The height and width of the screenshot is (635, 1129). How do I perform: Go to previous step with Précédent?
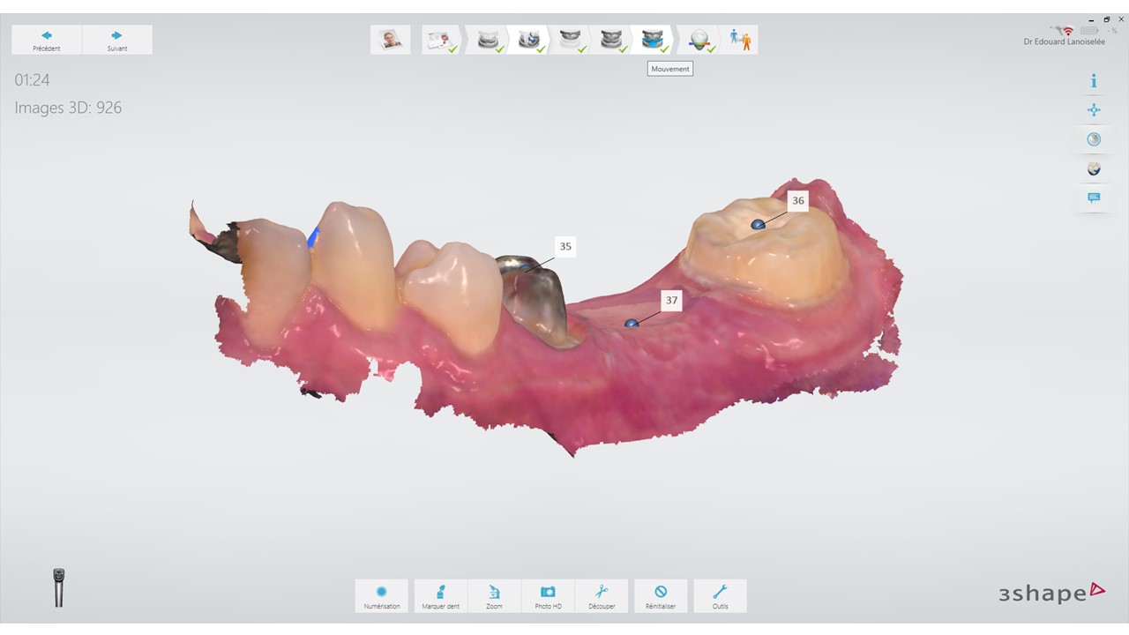pyautogui.click(x=47, y=40)
